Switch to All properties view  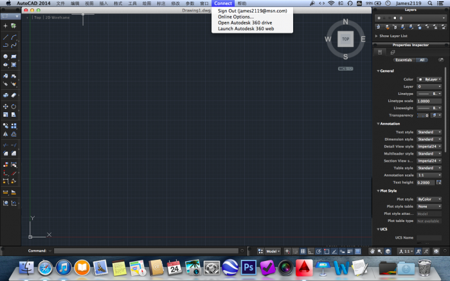[422, 60]
